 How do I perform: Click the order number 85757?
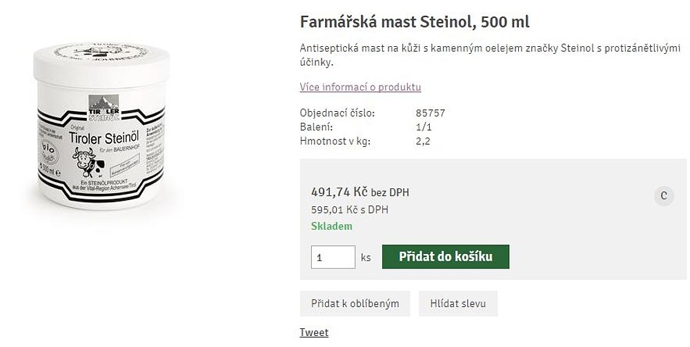pos(431,113)
